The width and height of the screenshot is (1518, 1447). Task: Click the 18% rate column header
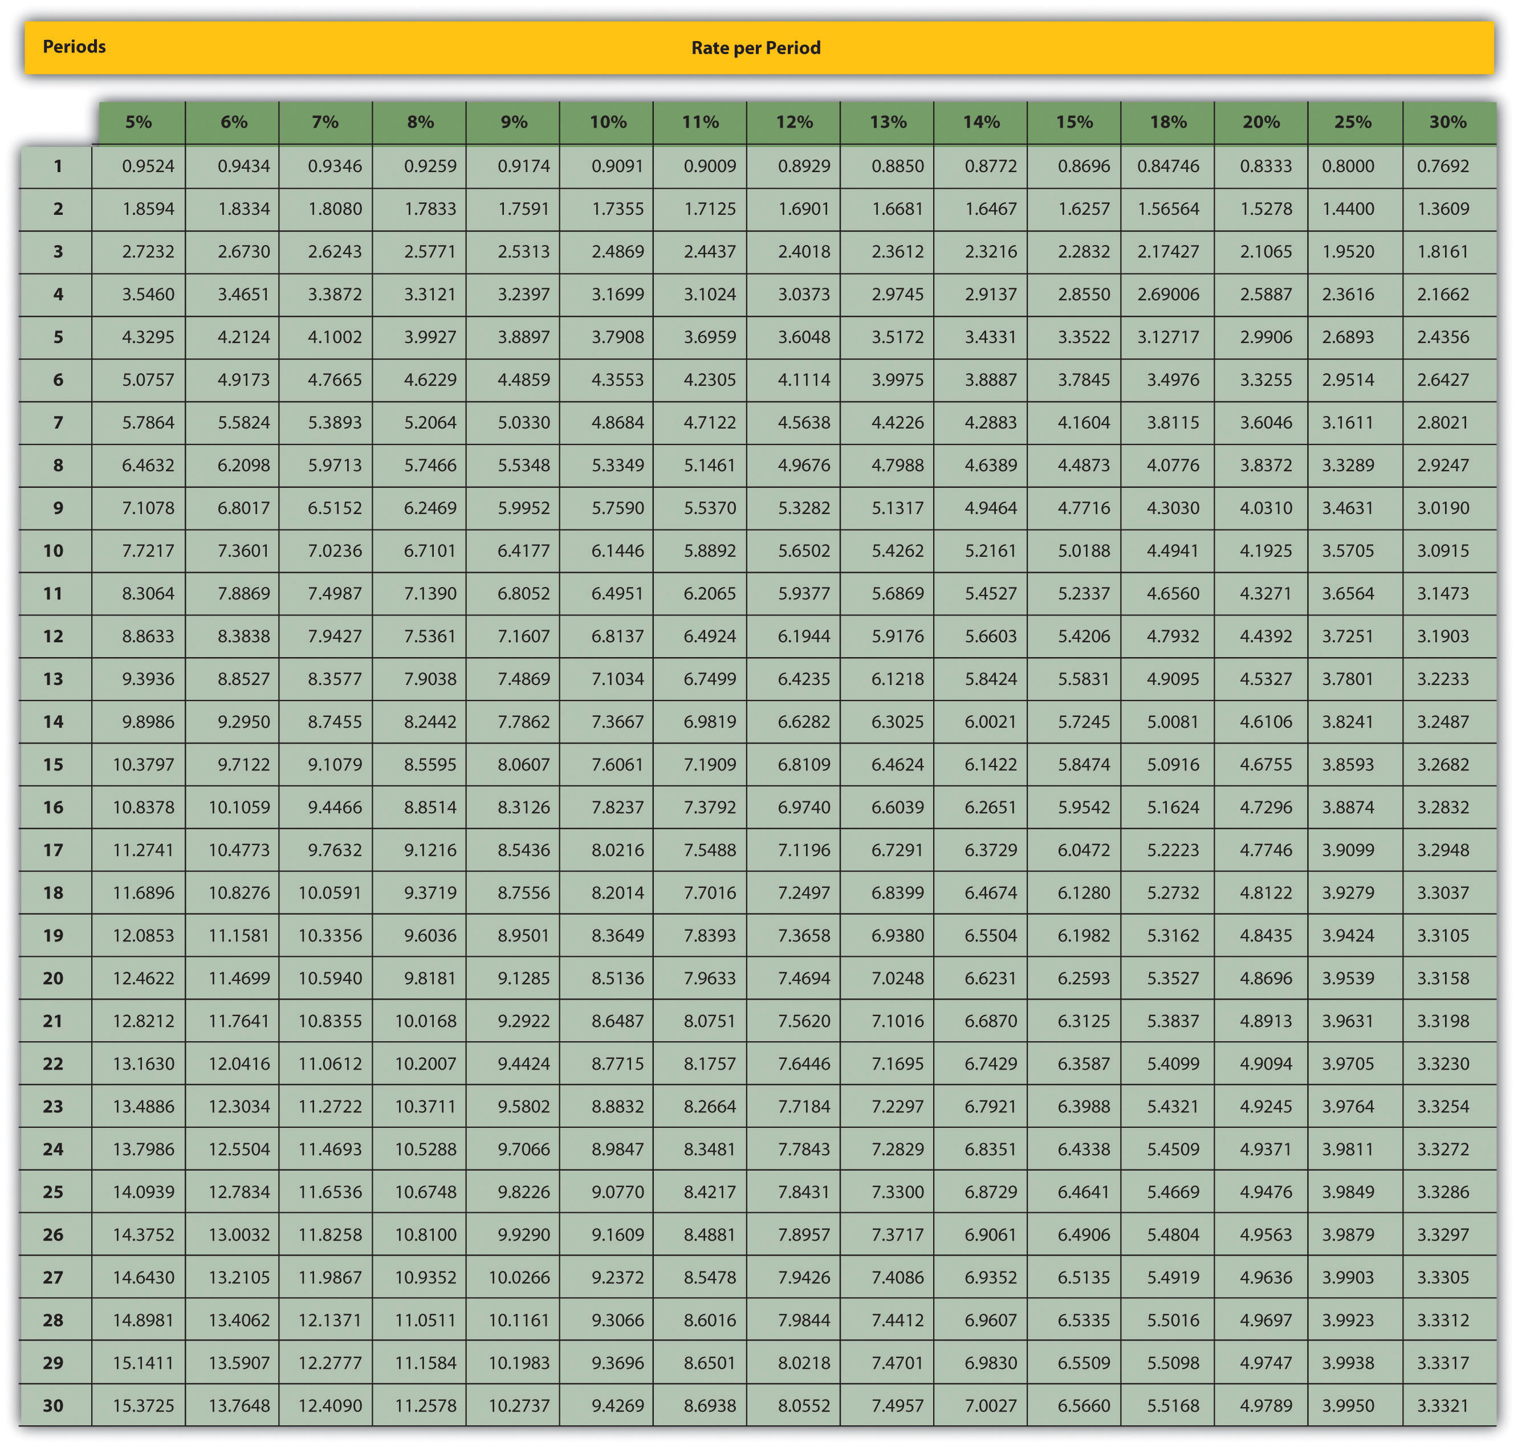click(x=1168, y=122)
